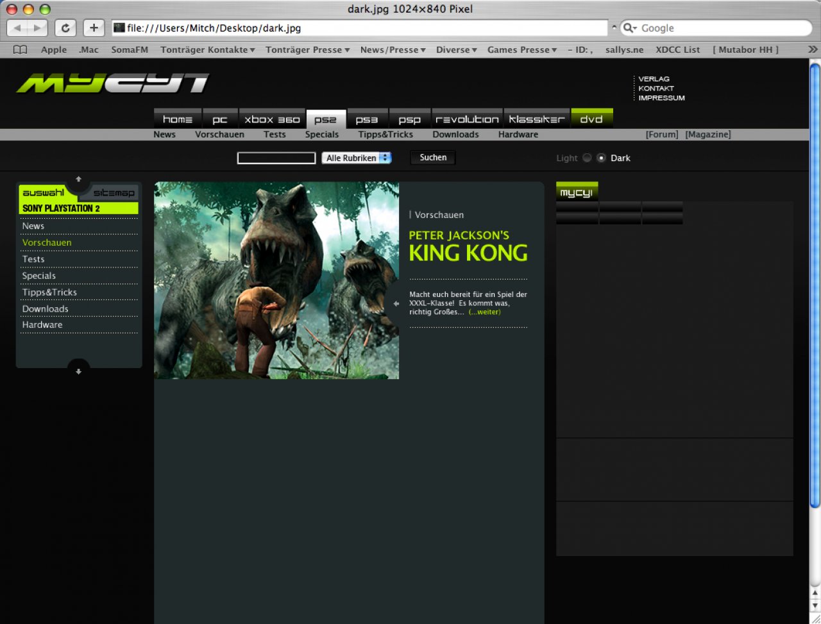The width and height of the screenshot is (821, 624).
Task: Click the page search text field
Action: [x=276, y=158]
